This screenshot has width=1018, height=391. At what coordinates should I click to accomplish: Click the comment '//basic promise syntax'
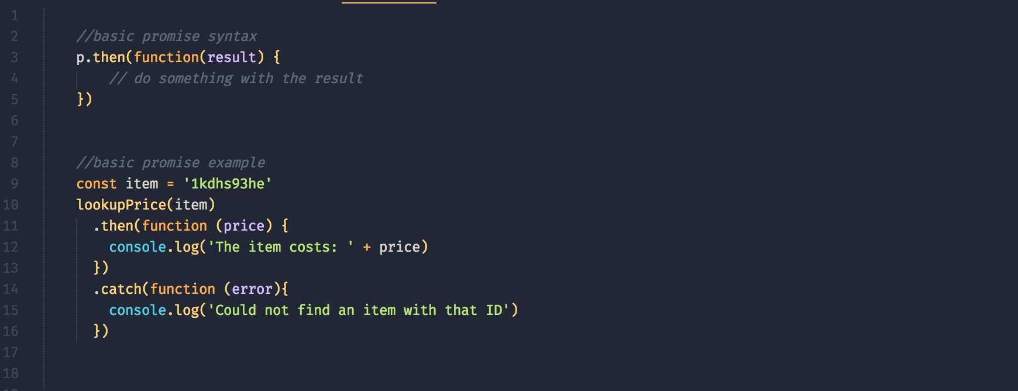point(167,36)
